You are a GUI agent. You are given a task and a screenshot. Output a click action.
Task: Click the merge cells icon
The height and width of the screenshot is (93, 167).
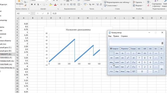click(x=79, y=4)
